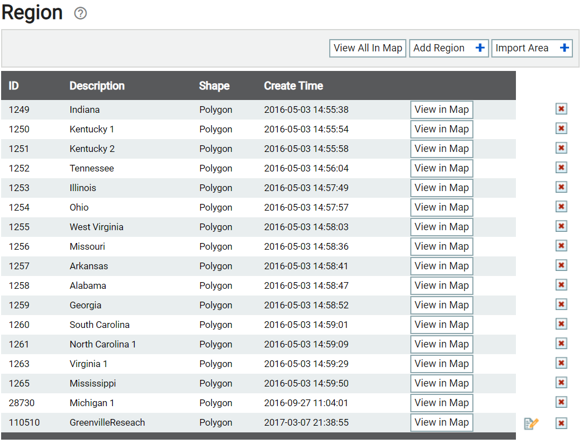Viewport: 583px width, 443px height.
Task: View Arkansas in map
Action: [x=442, y=266]
